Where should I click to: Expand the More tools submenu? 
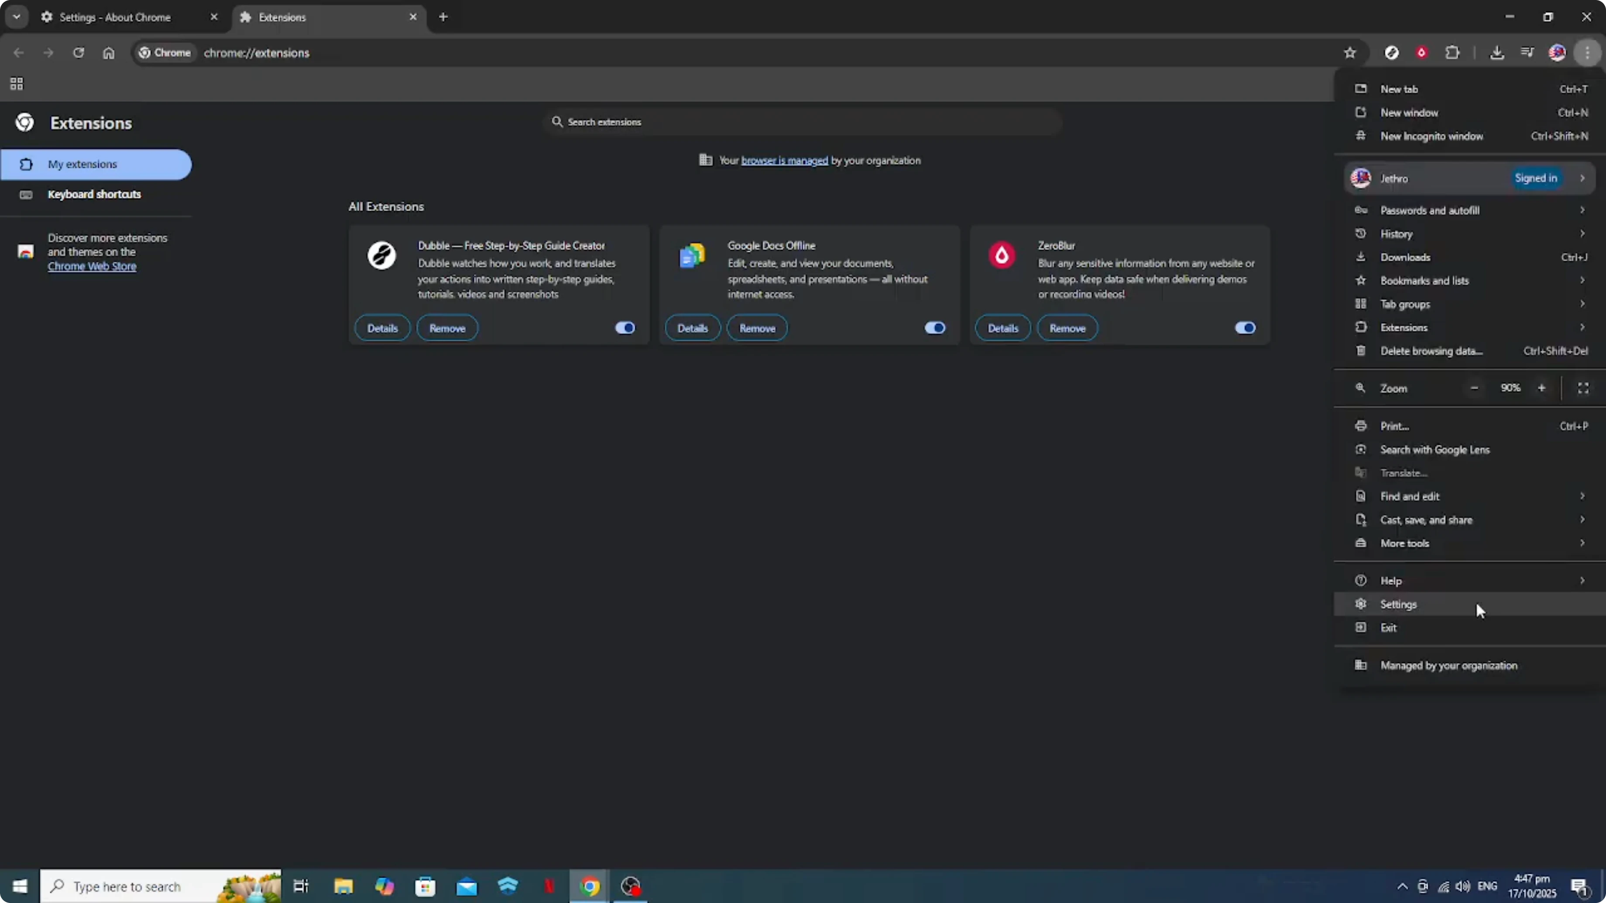click(x=1470, y=544)
